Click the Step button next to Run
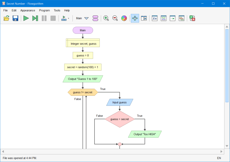230x162 pixels. (35, 18)
